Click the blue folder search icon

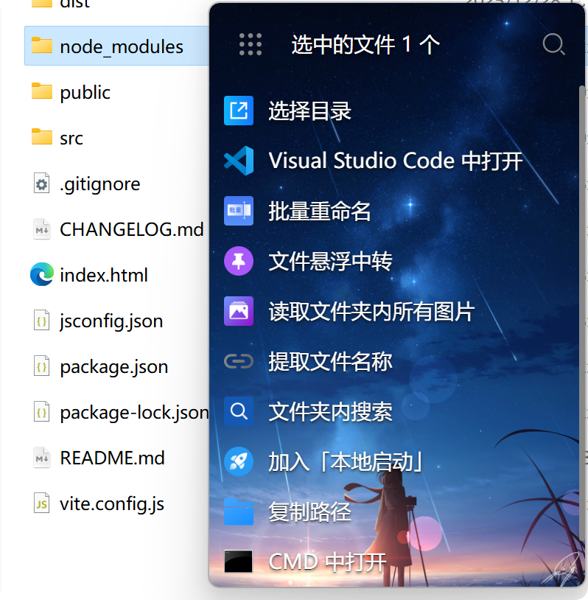pos(238,411)
